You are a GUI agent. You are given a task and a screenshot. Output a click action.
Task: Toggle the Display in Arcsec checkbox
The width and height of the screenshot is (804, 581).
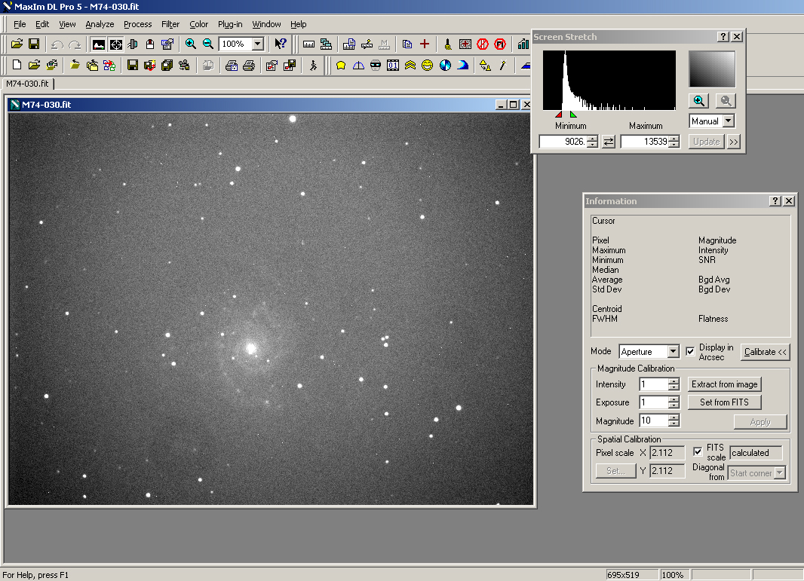[x=690, y=351]
